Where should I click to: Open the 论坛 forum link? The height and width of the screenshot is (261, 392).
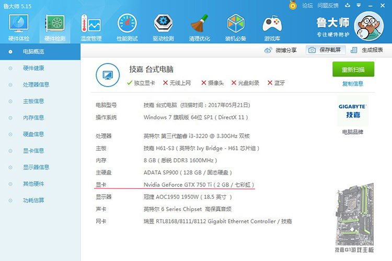[x=307, y=6]
